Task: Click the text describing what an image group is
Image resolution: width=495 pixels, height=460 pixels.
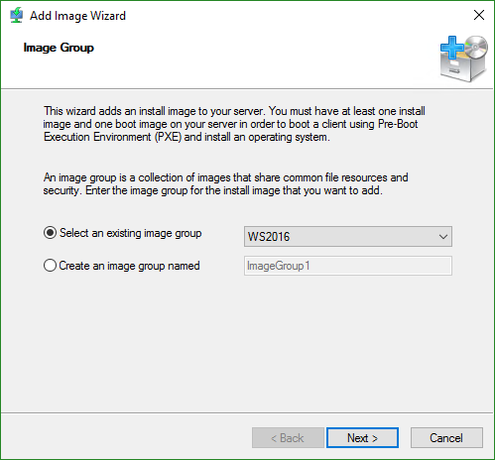Action: pyautogui.click(x=225, y=183)
